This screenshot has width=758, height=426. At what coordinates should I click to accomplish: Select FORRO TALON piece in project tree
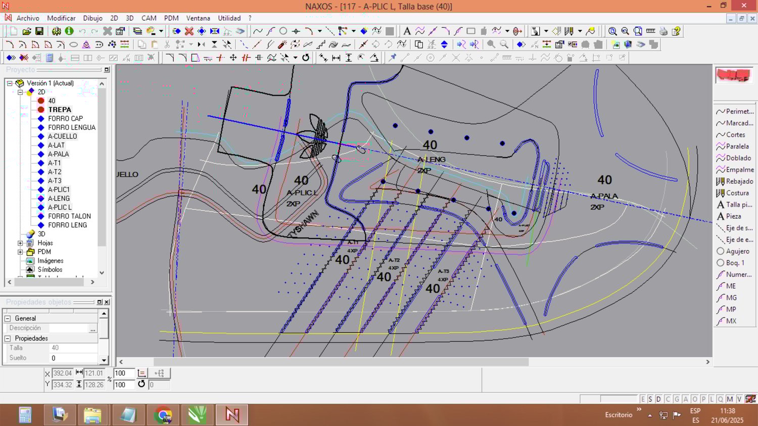tap(69, 216)
